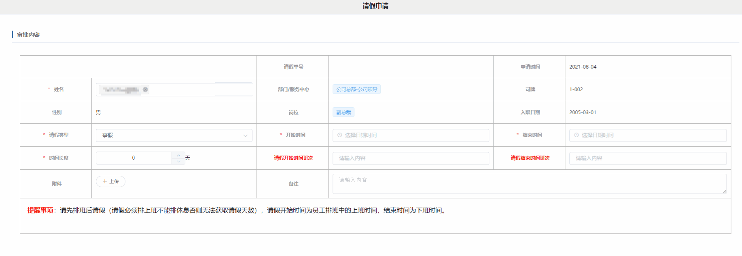The height and width of the screenshot is (256, 742).
Task: Grab the resize handle of the 备注 textarea
Action: tap(724, 191)
